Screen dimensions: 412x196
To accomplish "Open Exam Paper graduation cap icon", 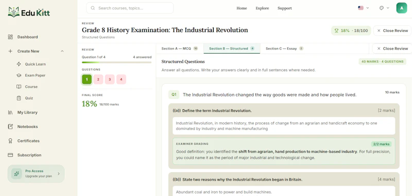I will coord(19,75).
